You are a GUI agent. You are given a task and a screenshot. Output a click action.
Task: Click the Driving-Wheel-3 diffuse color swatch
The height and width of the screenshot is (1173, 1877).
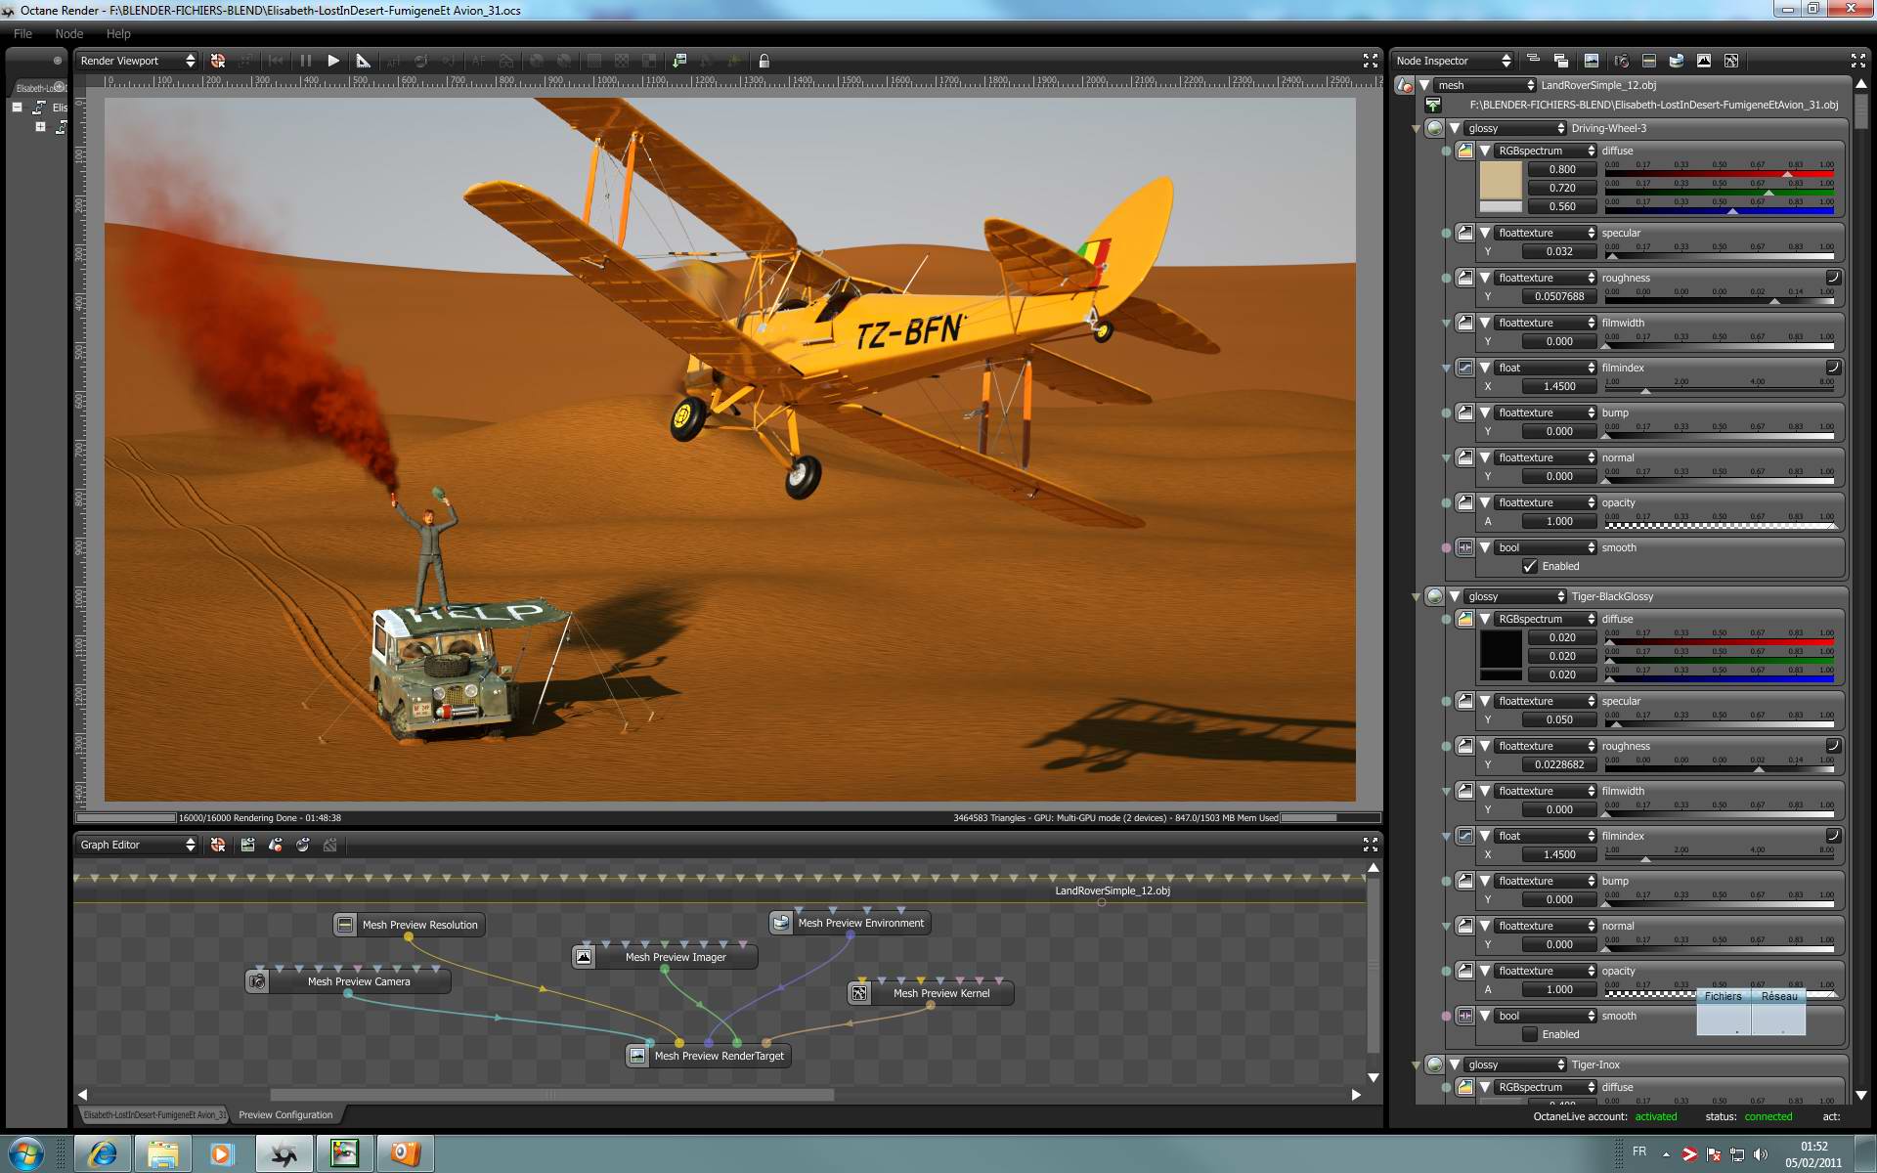coord(1500,180)
